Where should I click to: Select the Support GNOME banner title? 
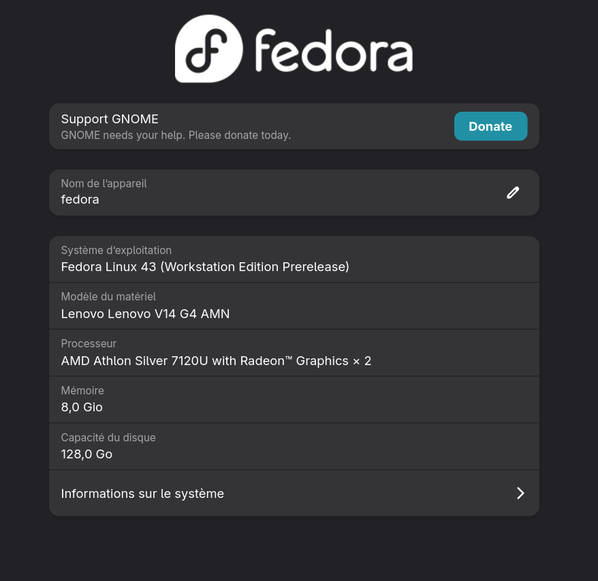[110, 119]
